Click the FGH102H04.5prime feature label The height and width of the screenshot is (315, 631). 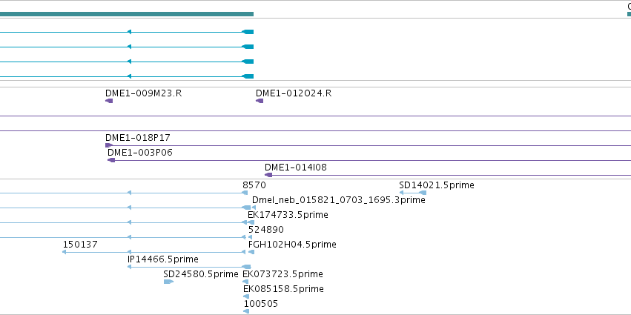pos(292,245)
